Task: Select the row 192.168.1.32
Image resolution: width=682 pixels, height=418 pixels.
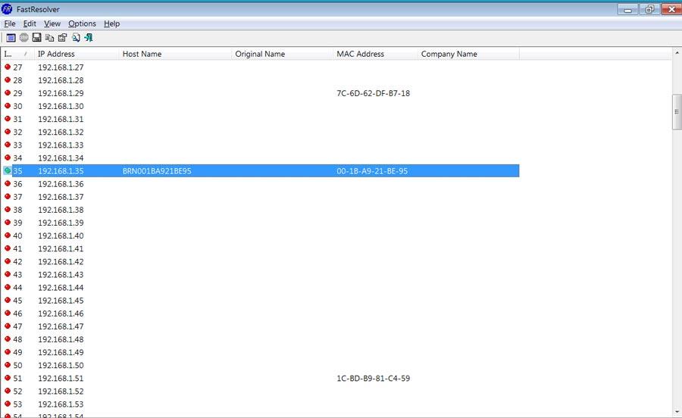Action: click(260, 132)
